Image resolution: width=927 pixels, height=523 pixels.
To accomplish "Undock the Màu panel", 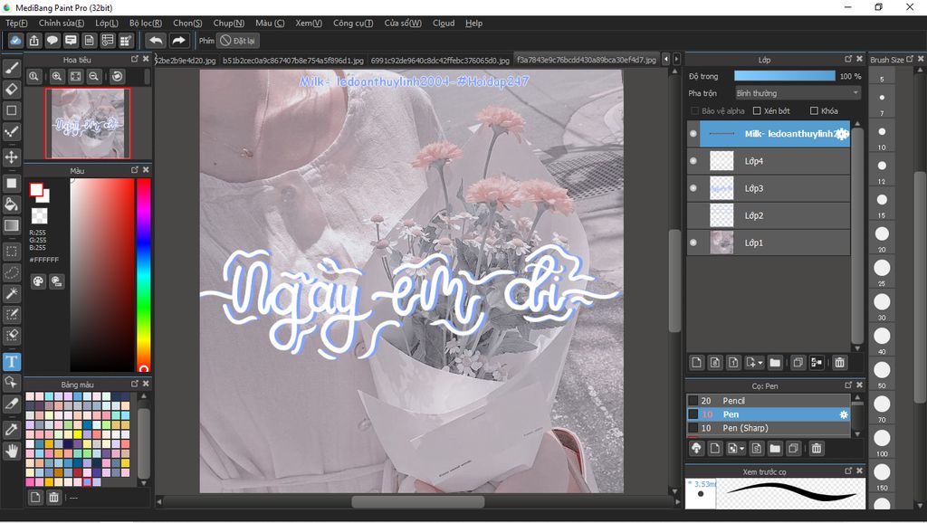I will point(135,170).
